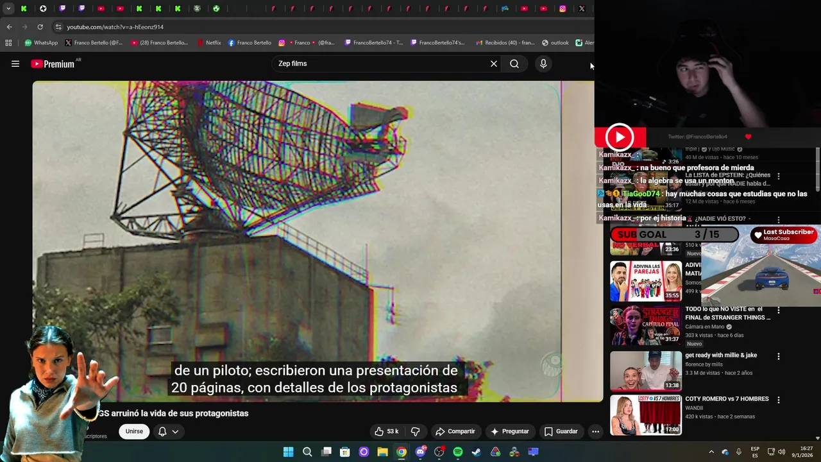Open File Explorer from the taskbar
The width and height of the screenshot is (821, 462).
coord(383,452)
